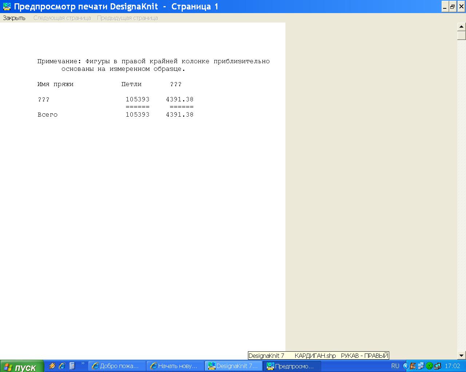Click the 'Имя пряжи' column header
This screenshot has height=372, width=466.
tap(55, 84)
